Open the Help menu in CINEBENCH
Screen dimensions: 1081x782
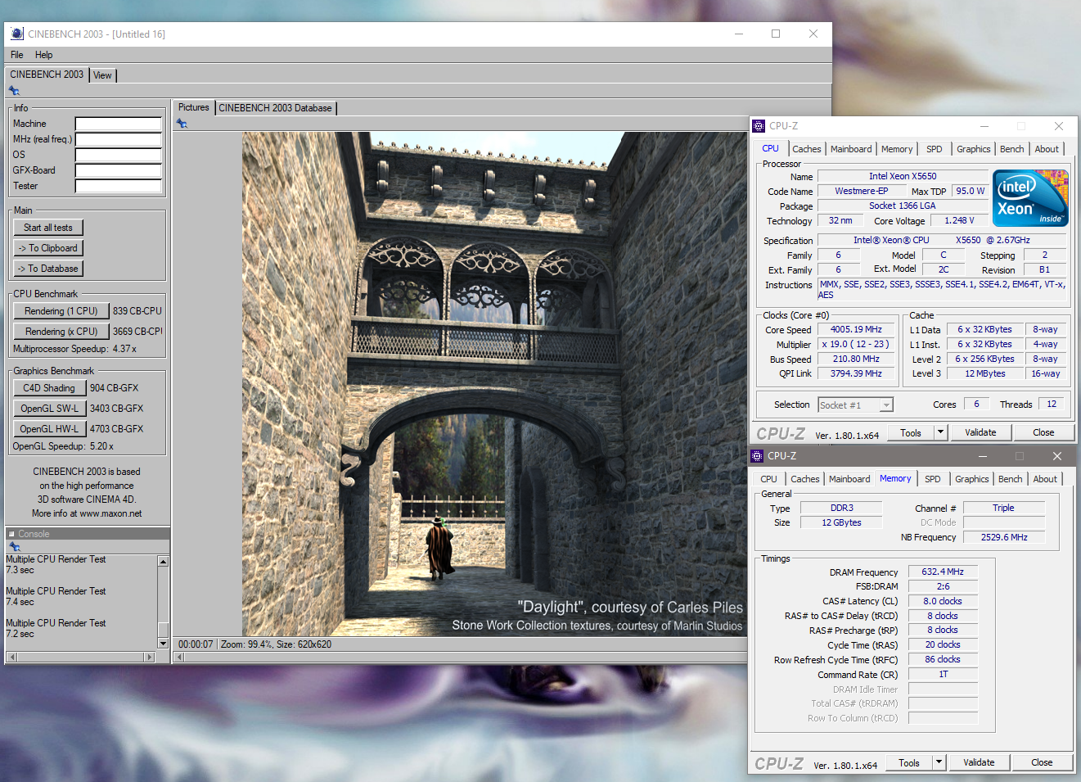(43, 55)
